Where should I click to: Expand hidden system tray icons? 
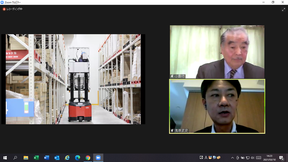click(x=233, y=158)
